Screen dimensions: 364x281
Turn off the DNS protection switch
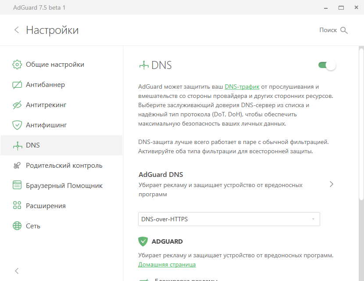[x=327, y=65]
